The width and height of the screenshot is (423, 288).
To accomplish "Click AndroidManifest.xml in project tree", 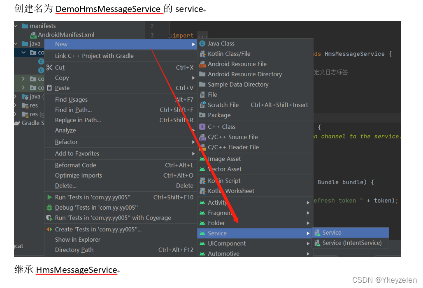I will tap(66, 35).
